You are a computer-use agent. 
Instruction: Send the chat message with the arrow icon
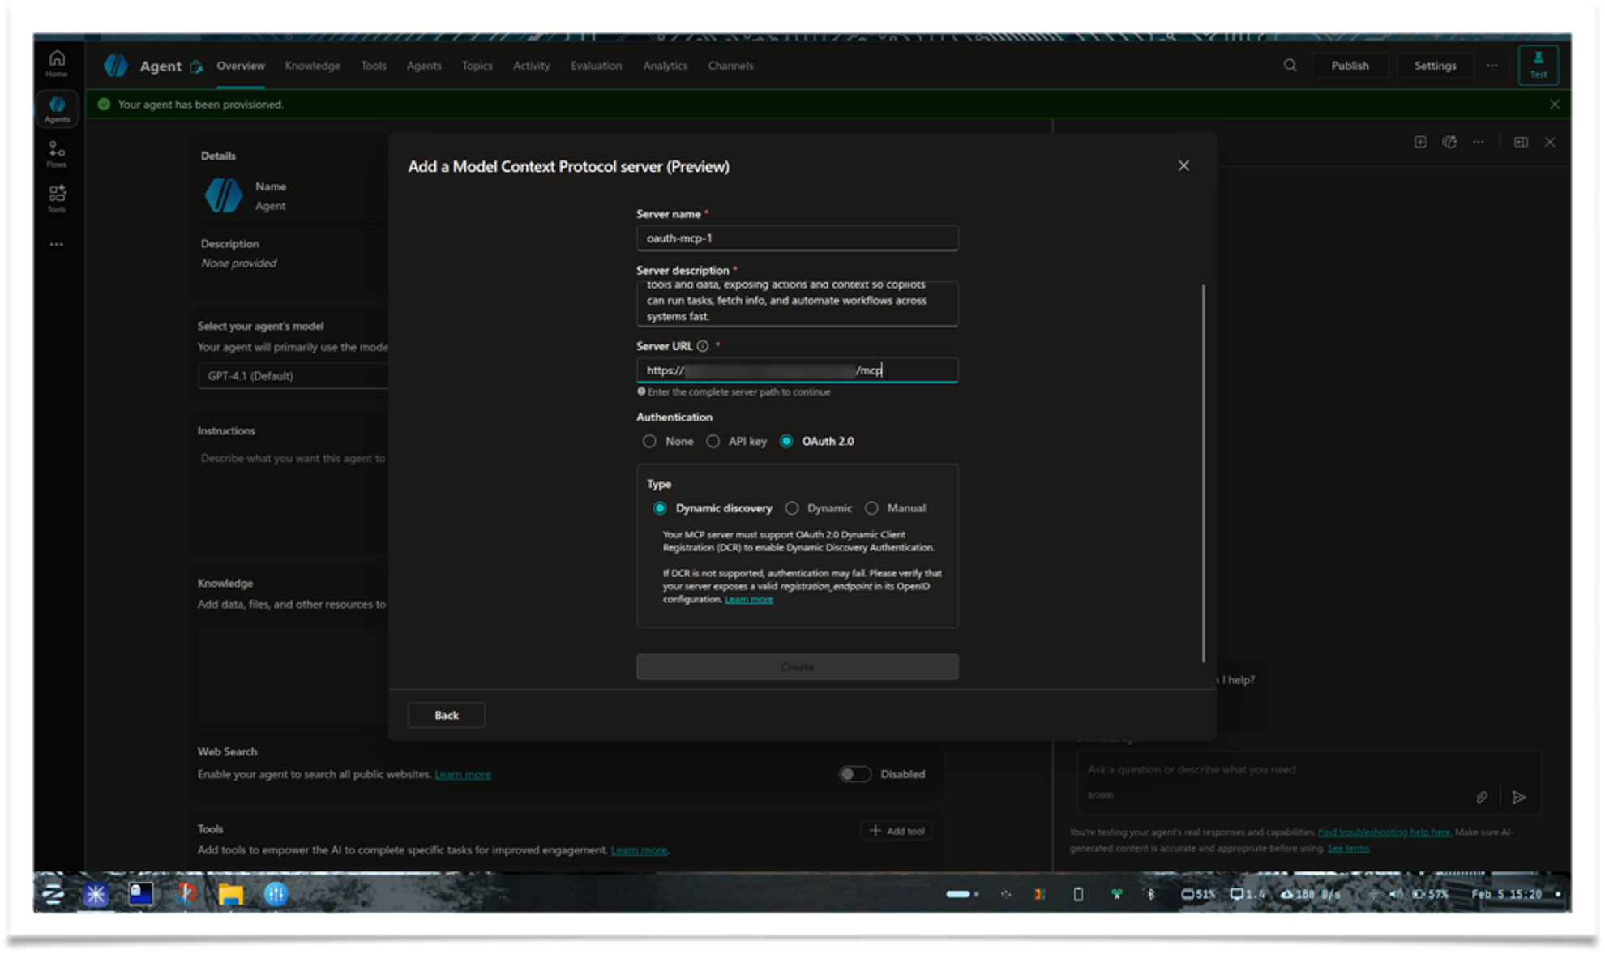click(x=1519, y=798)
